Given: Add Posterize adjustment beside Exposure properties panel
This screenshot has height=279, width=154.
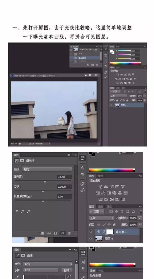Looking at the screenshot, I should pos(106,199).
